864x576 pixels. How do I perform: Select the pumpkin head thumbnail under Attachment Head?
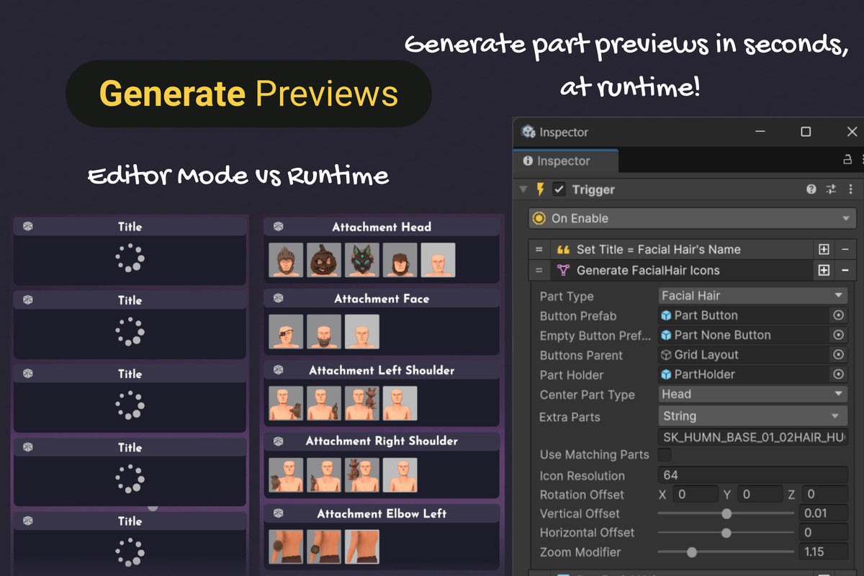(x=323, y=260)
